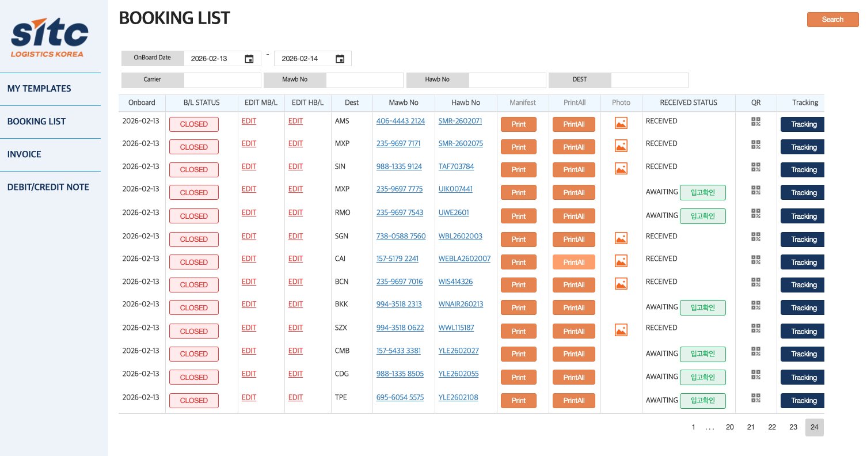Open Mawb link 406-4443 2124

pos(400,121)
